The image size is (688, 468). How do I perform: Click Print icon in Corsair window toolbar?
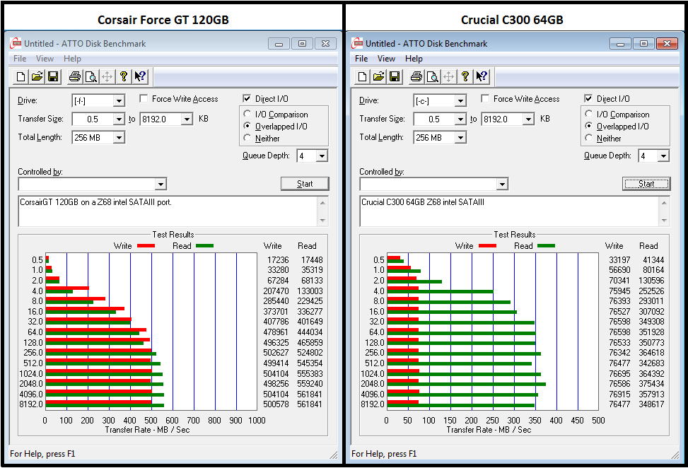(74, 77)
